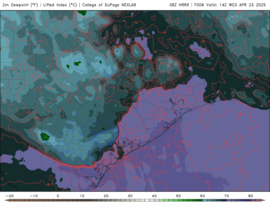Pick the purple swatch between 70 and 80
Screen dimensions: 270x202
[239, 200]
